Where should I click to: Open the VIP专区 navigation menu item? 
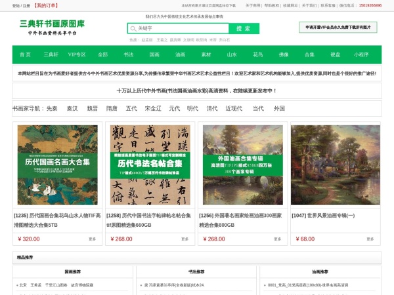77,54
